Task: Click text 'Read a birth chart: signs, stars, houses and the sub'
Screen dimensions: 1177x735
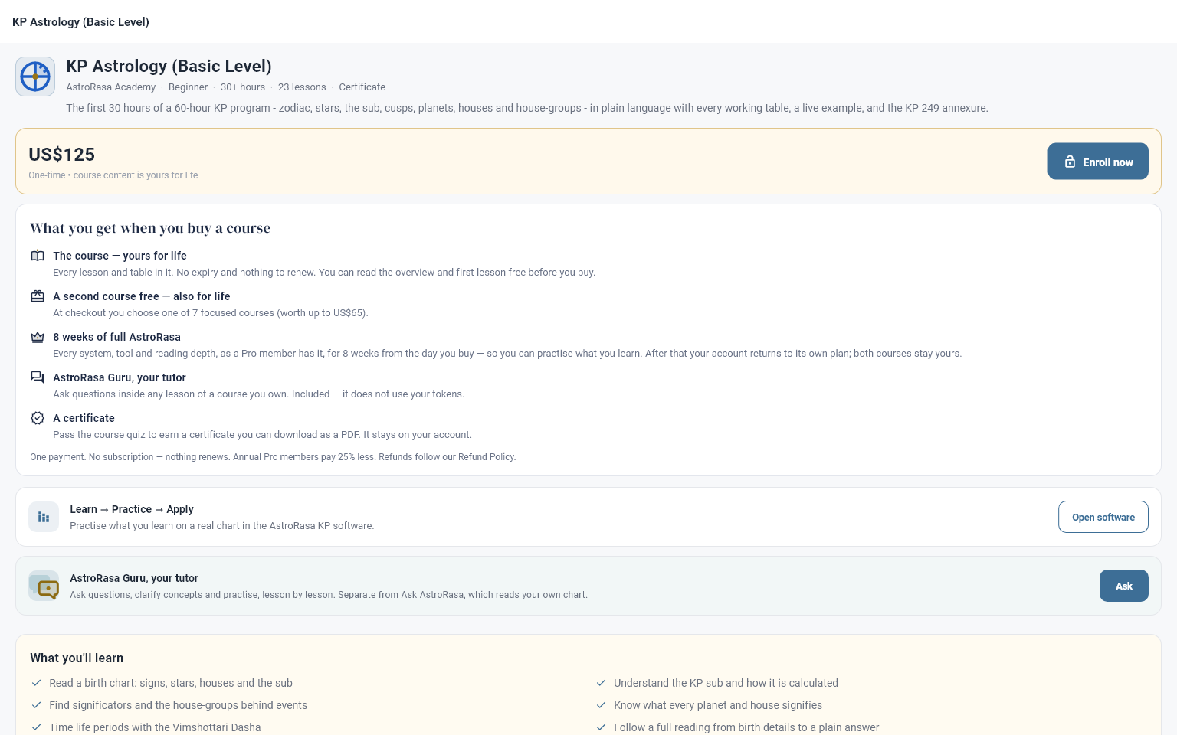Action: 171,683
